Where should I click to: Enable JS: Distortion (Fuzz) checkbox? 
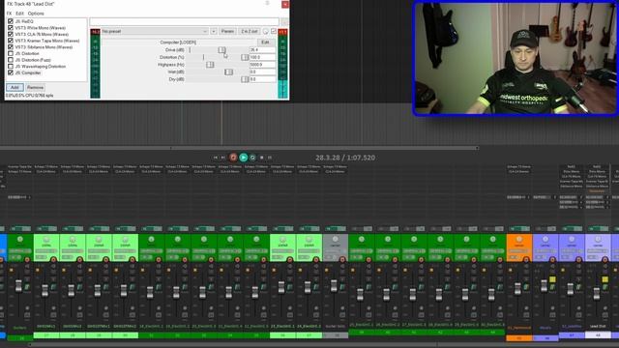[x=11, y=60]
